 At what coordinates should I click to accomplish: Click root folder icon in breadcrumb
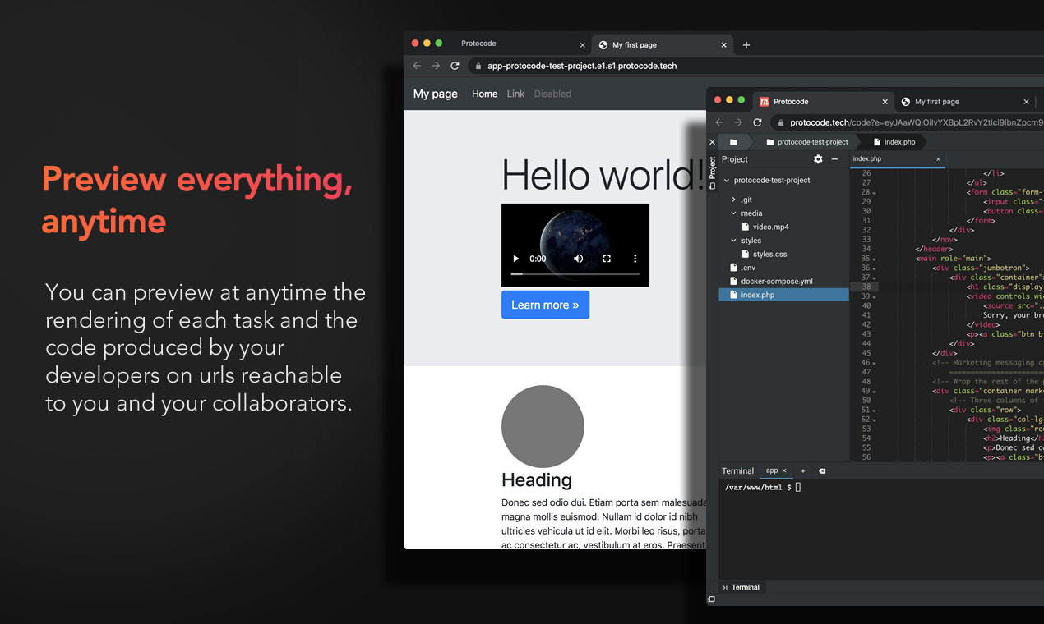pos(733,142)
